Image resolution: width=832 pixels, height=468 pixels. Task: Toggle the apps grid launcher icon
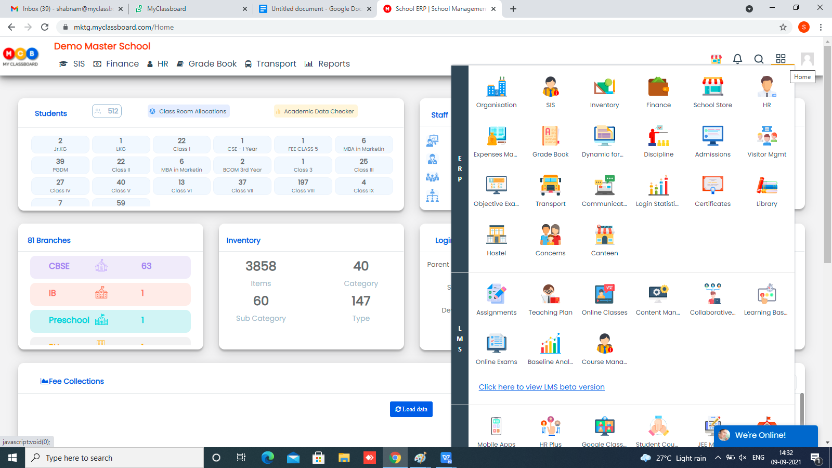781,59
